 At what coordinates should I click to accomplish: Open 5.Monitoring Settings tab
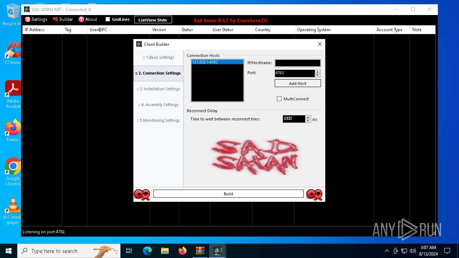158,120
